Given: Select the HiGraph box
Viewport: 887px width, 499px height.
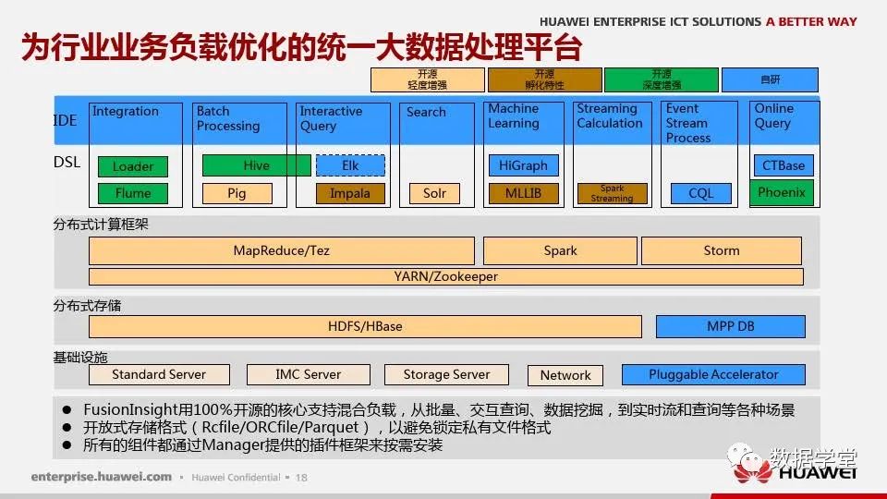Looking at the screenshot, I should tap(523, 165).
